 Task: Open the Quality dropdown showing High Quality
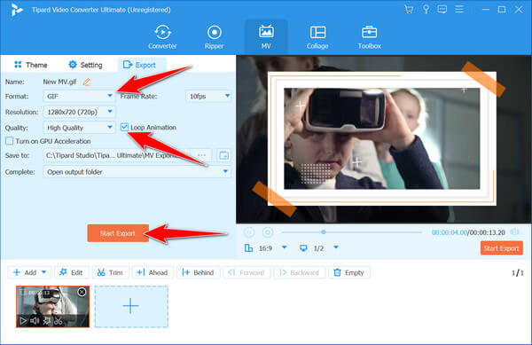click(80, 128)
